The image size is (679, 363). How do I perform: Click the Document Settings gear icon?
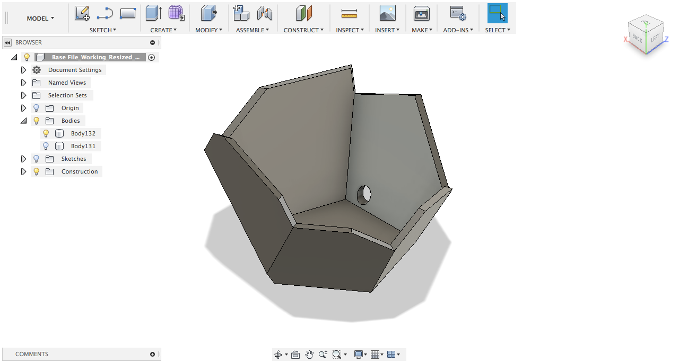pos(37,70)
